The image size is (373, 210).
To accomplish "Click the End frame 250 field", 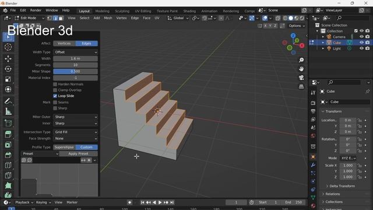I will 294,202.
